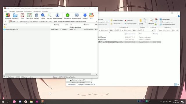
Task: Click Снять выделение in Explorer
Action: point(166,22)
